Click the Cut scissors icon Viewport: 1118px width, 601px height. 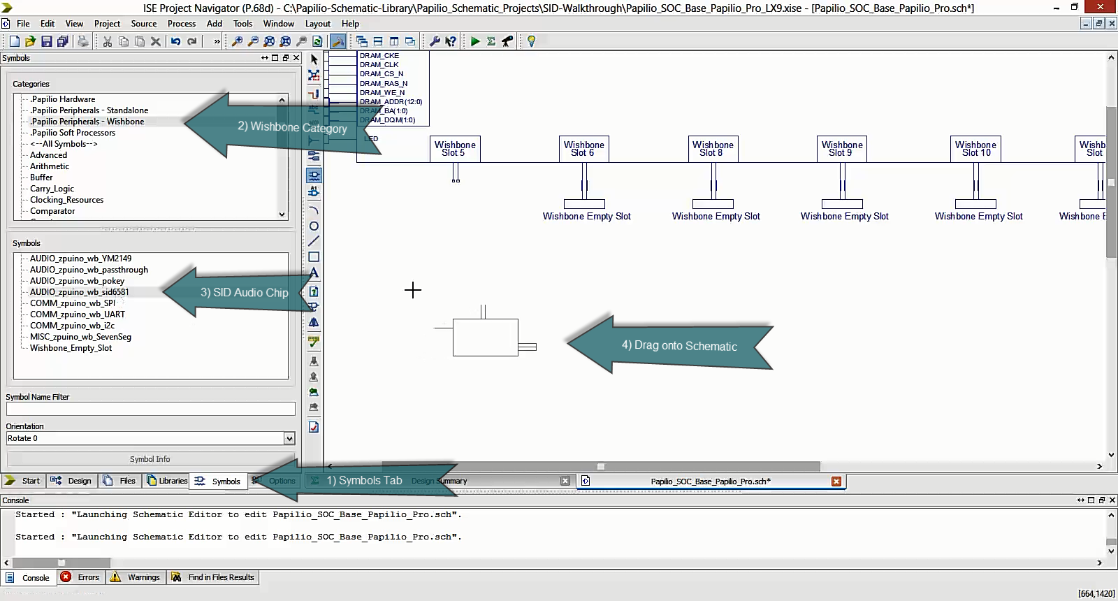click(x=108, y=41)
